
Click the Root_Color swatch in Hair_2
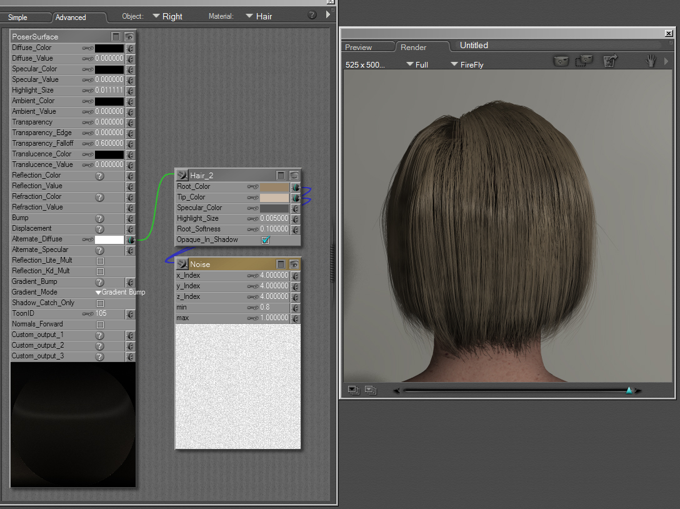[274, 187]
